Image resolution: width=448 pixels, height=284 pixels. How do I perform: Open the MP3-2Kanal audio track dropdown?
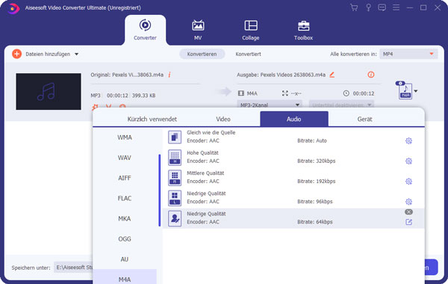pos(270,105)
